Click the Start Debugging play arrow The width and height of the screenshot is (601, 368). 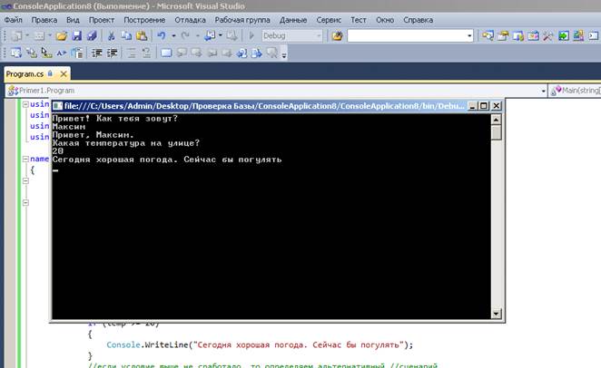pos(251,36)
